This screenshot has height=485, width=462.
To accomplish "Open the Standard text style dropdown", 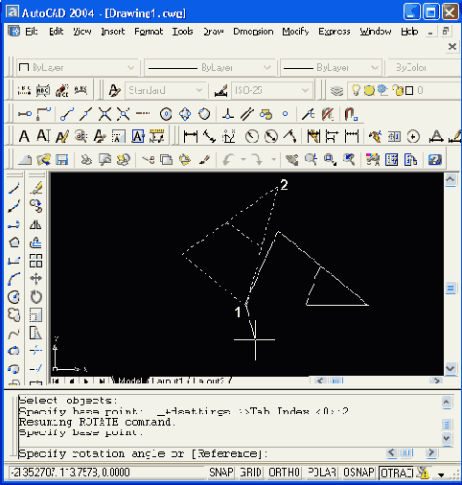I will [x=165, y=90].
